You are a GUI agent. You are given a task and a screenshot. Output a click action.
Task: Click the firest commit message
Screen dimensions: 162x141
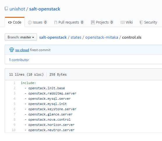click(x=40, y=50)
